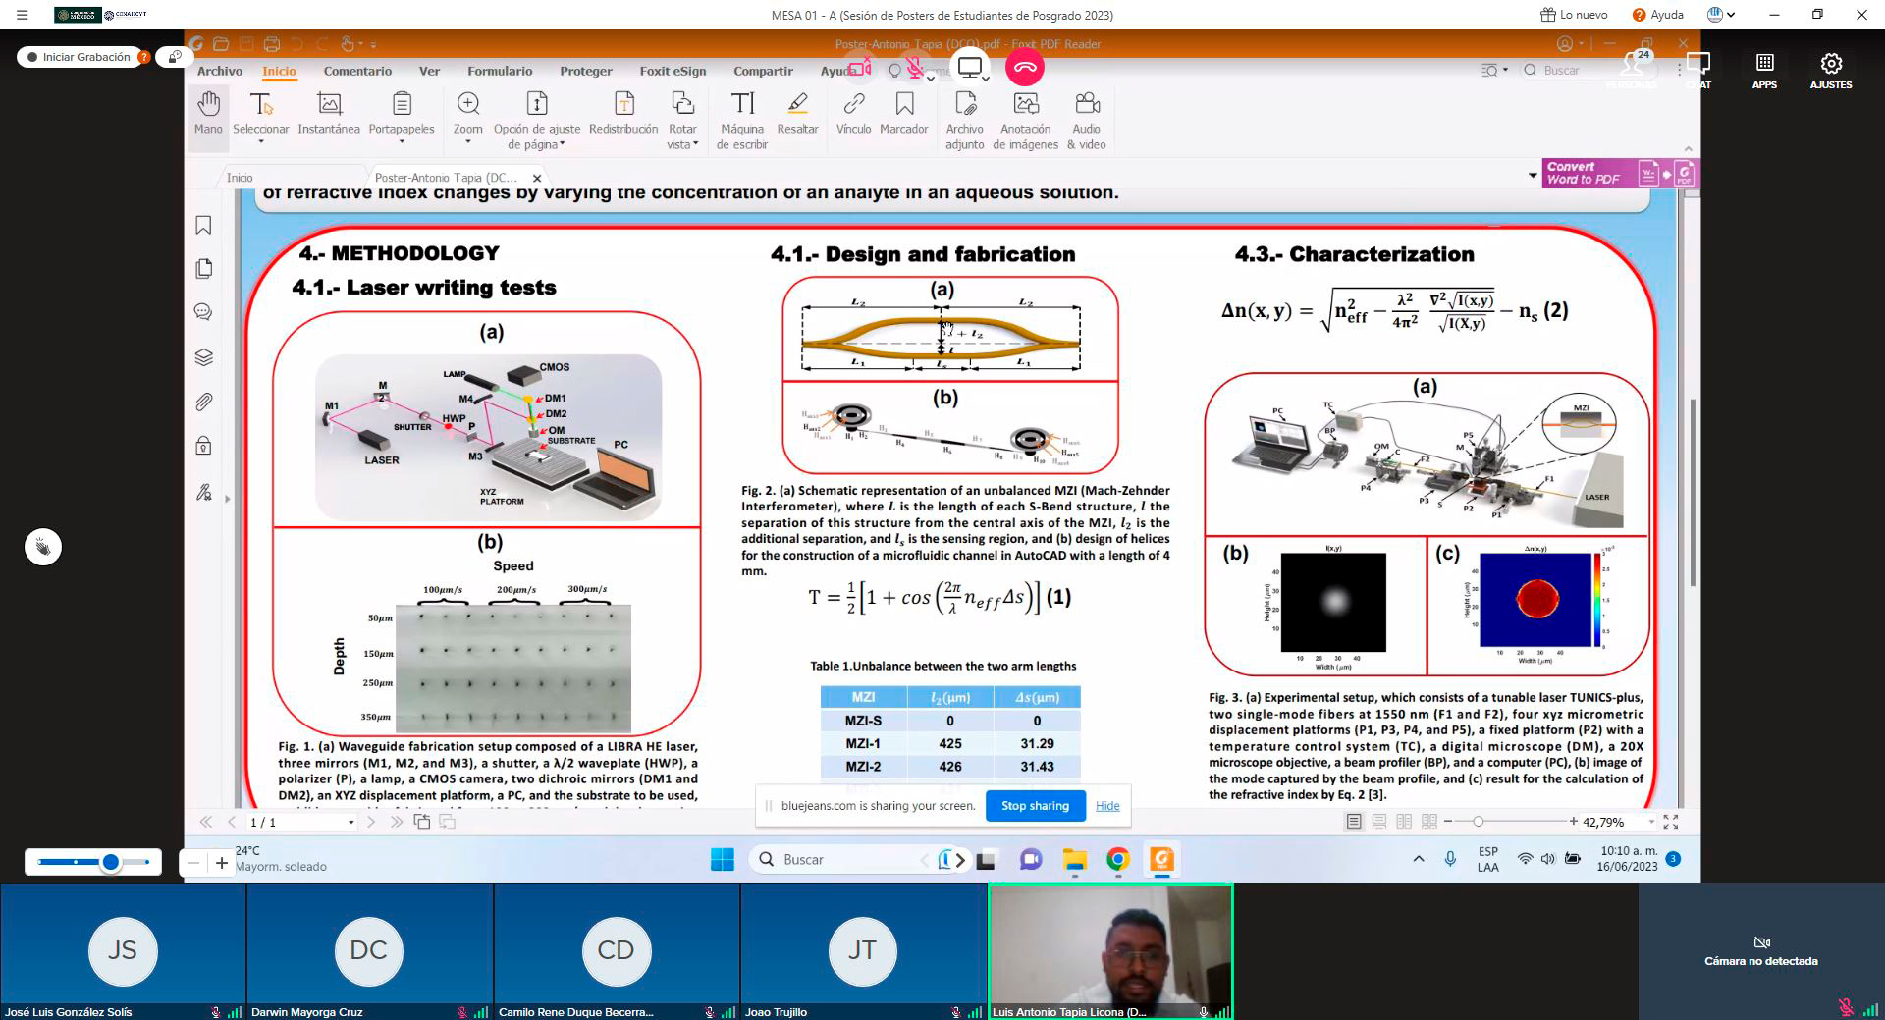The width and height of the screenshot is (1885, 1020).
Task: Select the Mano hand tool
Action: (x=208, y=114)
